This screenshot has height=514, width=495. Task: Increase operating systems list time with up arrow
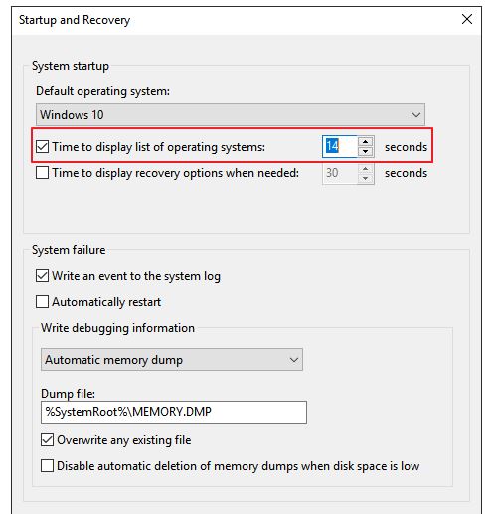(x=365, y=142)
